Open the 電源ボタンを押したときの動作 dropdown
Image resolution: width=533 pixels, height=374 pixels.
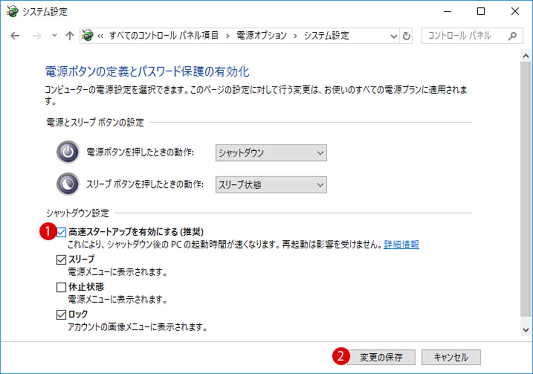point(271,153)
